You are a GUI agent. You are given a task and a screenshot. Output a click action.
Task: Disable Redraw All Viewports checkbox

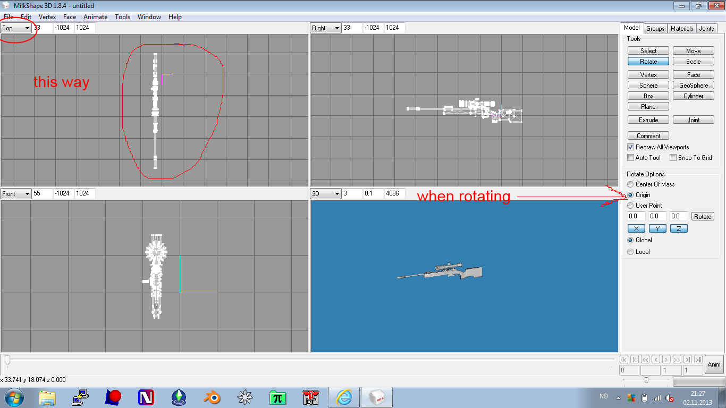click(631, 147)
